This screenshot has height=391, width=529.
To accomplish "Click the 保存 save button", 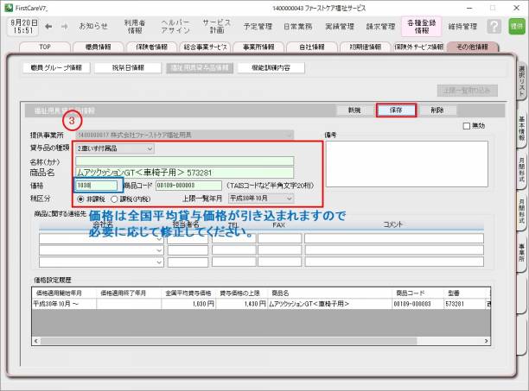I will pos(396,110).
